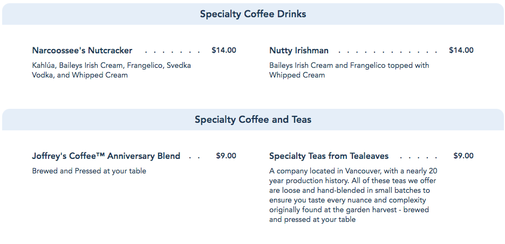505x244 pixels.
Task: Click the Narcoossee's Nutcracker ingredients description
Action: 111,71
